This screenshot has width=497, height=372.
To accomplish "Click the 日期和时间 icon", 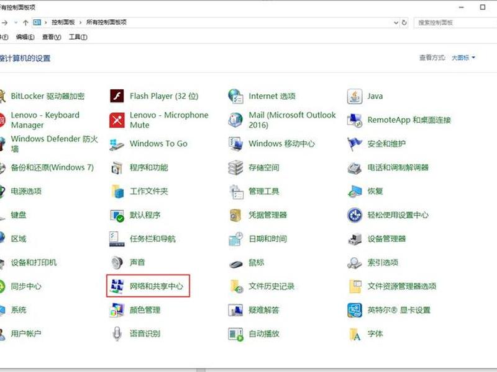I will (x=236, y=239).
